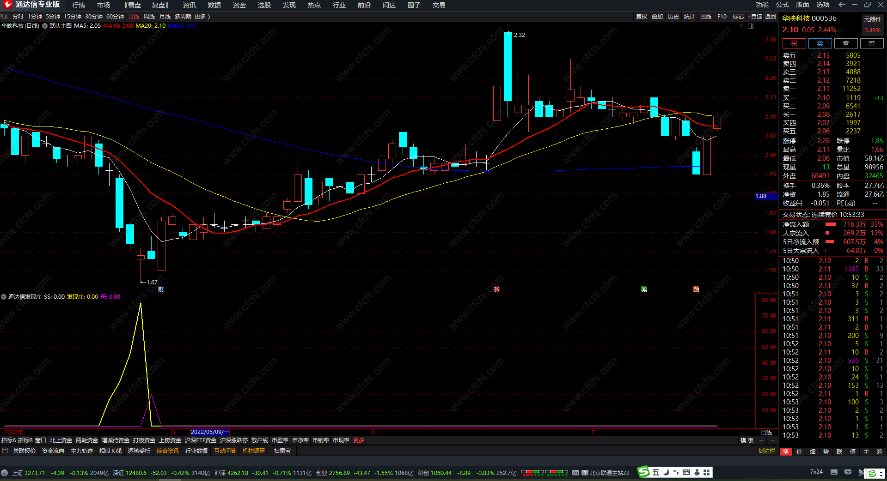
Task: Click the Sogou 五 Wubi mode icon
Action: coord(656,472)
